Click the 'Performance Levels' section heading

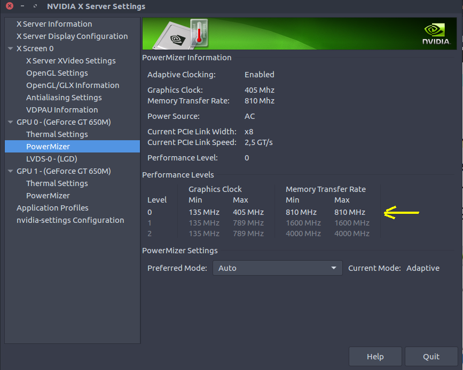(x=178, y=175)
